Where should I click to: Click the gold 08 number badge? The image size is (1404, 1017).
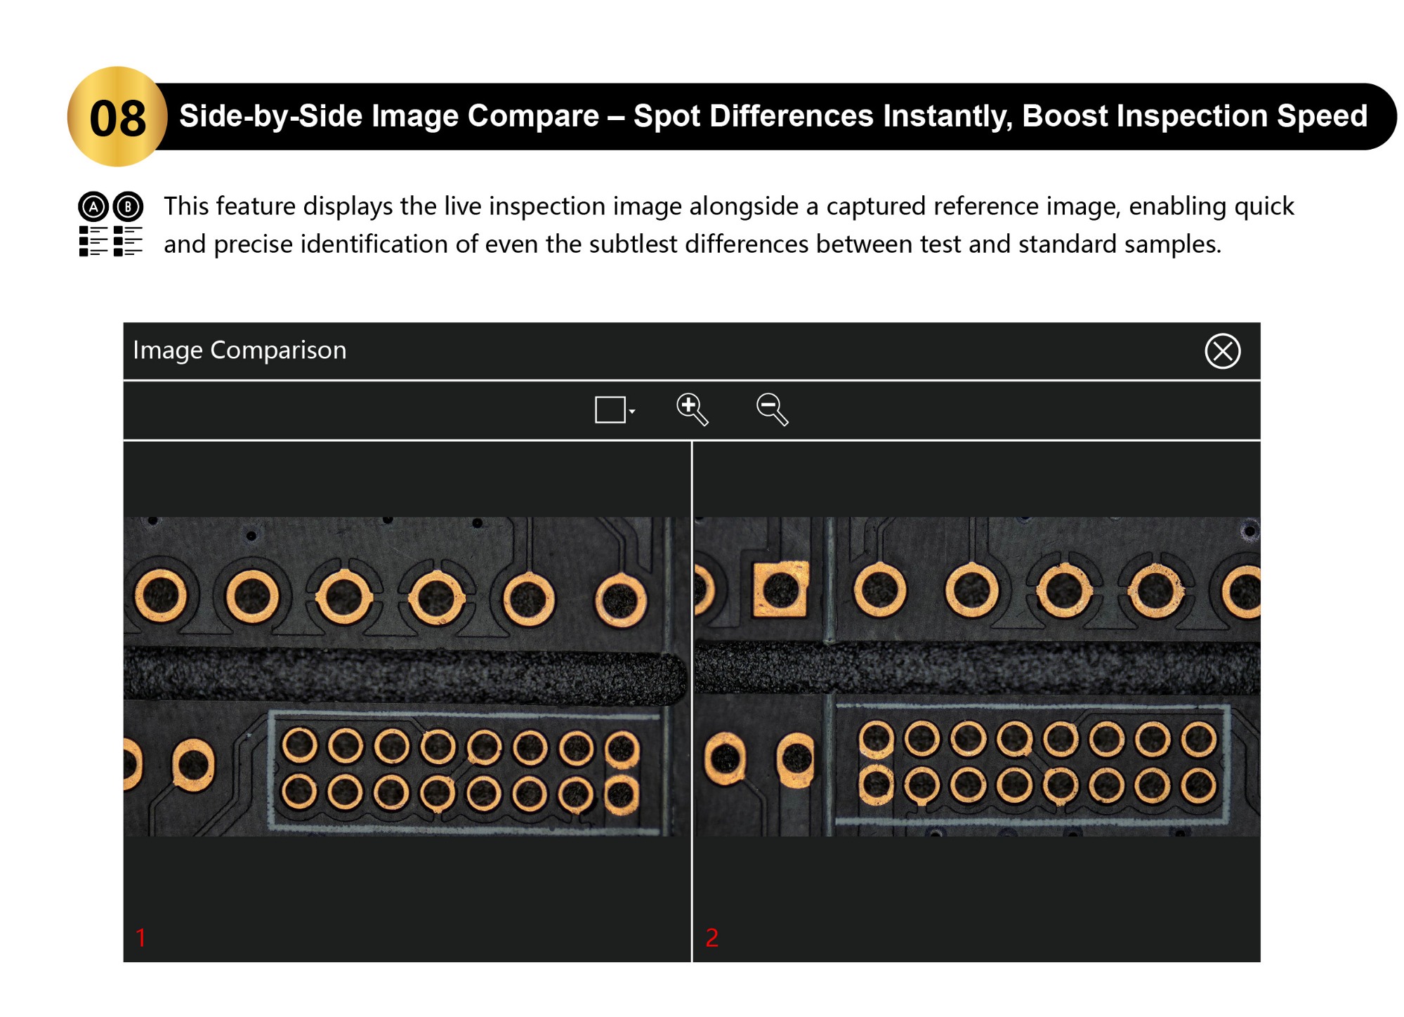(x=117, y=117)
